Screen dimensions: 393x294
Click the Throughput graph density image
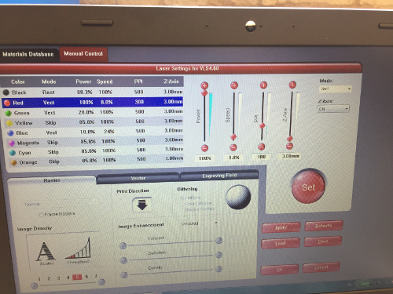coord(79,249)
